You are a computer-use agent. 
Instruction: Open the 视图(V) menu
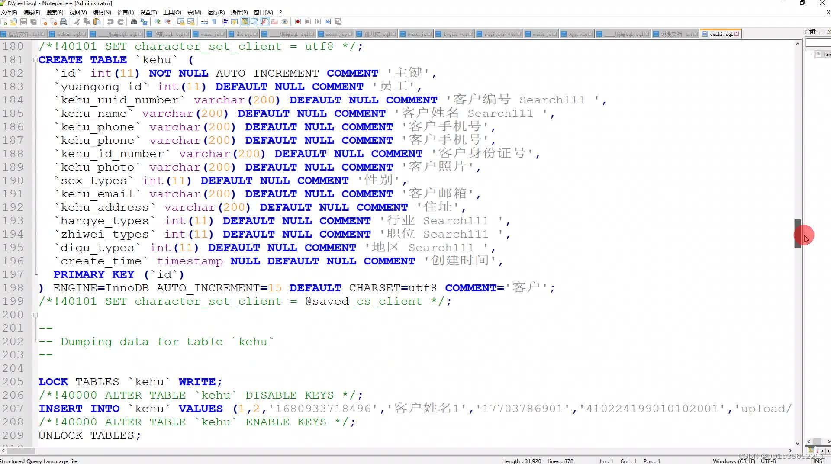[x=78, y=13]
